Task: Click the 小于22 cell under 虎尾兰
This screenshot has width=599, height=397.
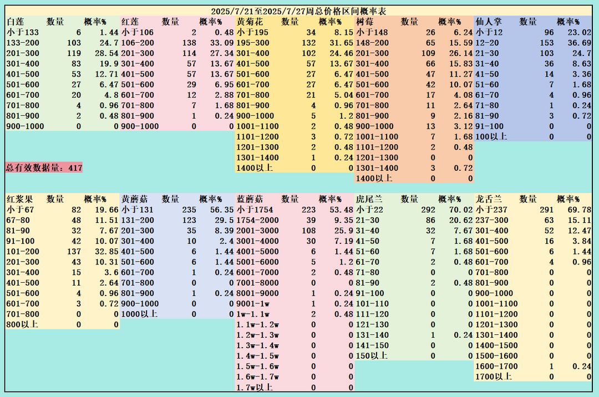Action: (369, 210)
